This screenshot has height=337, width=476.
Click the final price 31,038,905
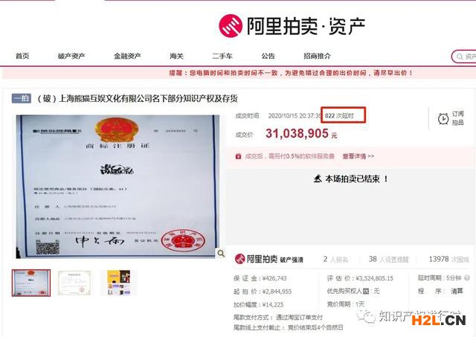coord(297,134)
